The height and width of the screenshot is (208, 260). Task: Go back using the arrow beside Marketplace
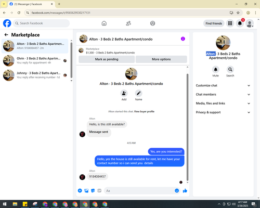pos(6,35)
